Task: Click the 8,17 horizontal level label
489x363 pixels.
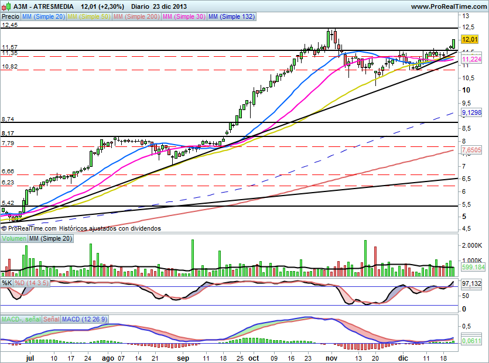Action: pyautogui.click(x=8, y=133)
